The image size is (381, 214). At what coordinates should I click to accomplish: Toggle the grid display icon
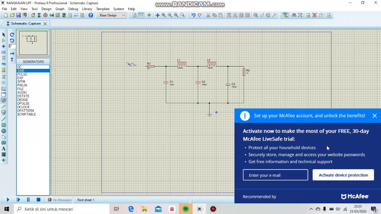point(141,15)
